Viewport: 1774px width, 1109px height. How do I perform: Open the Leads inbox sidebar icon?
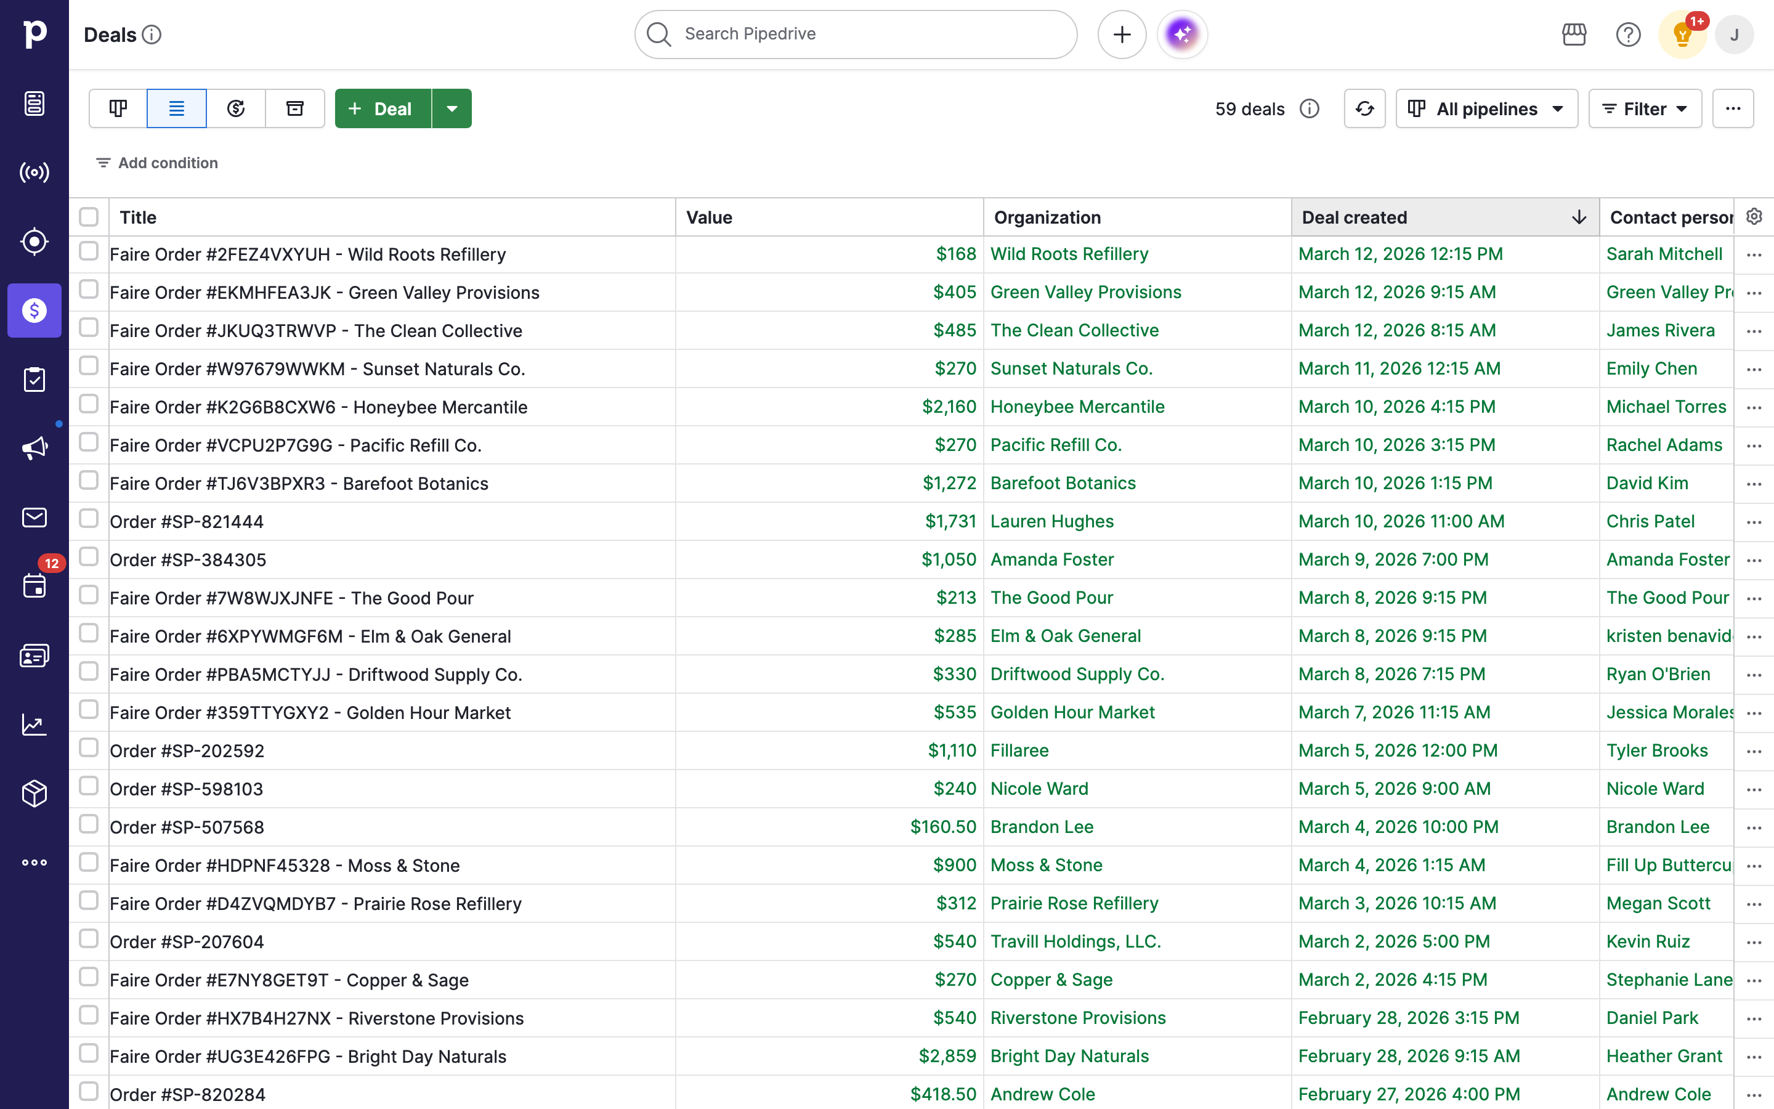(x=34, y=104)
